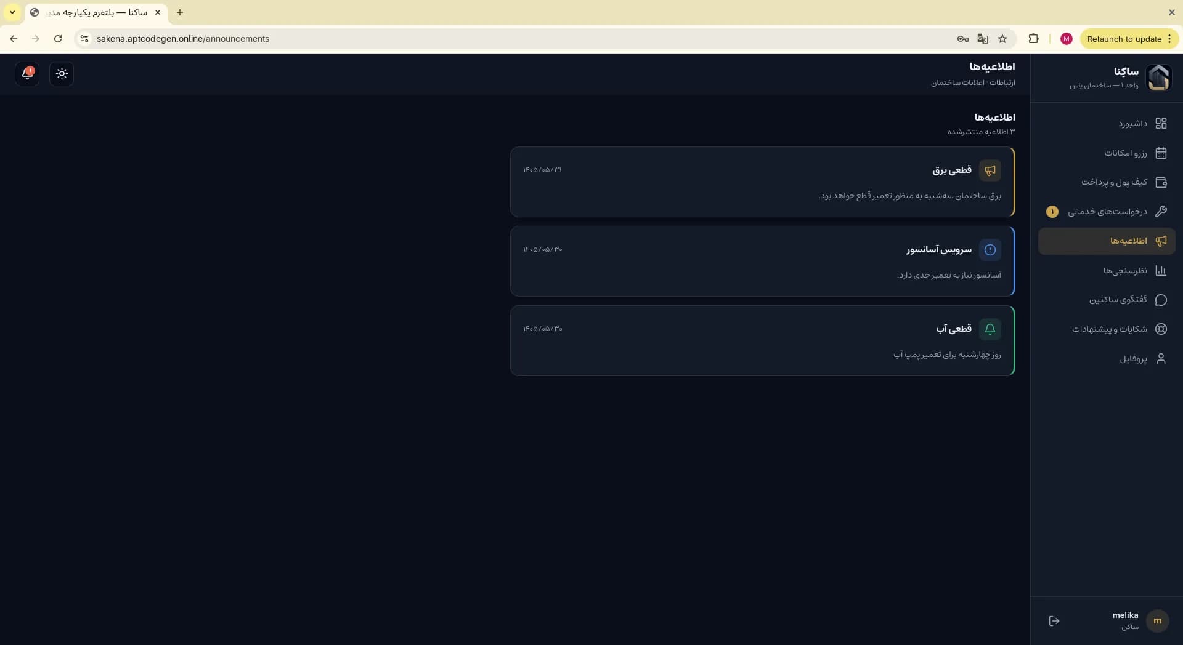Select the اطلاعیه‌ها sidebar item
Viewport: 1183px width, 645px height.
coord(1107,241)
